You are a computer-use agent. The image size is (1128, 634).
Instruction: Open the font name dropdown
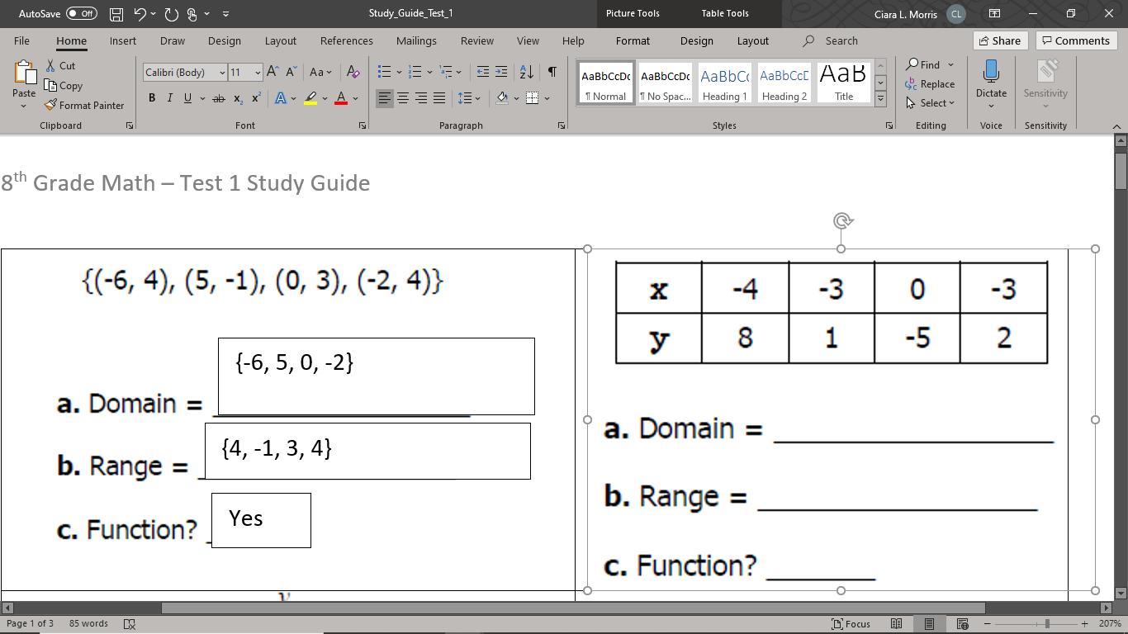(221, 73)
